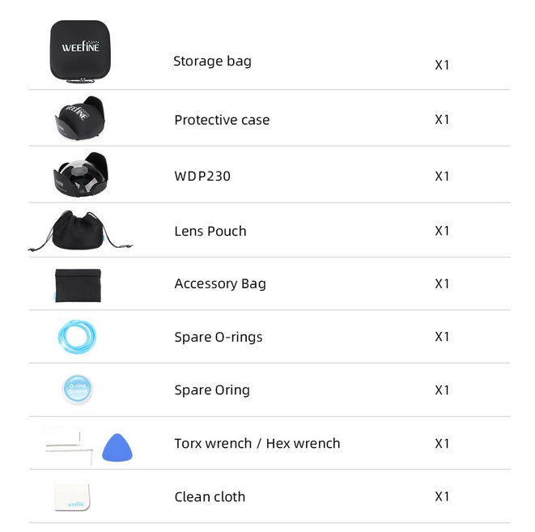Select the 'Spare O-rings' label
535x532 pixels.
coord(219,337)
